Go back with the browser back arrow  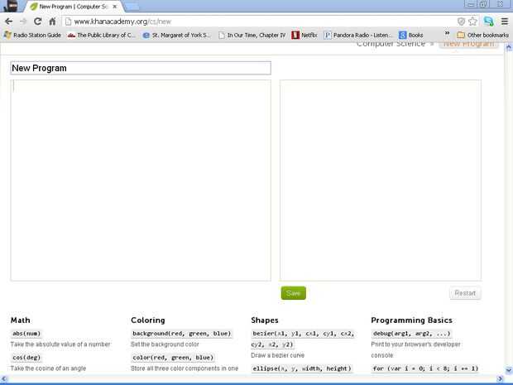pyautogui.click(x=9, y=22)
